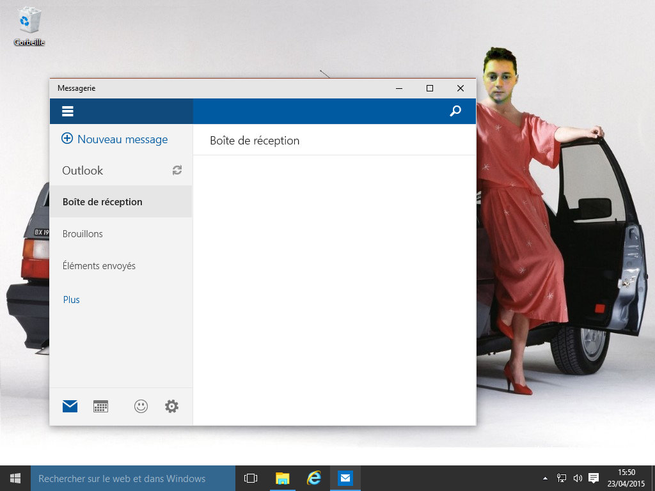Open the Brouillons folder

point(83,234)
